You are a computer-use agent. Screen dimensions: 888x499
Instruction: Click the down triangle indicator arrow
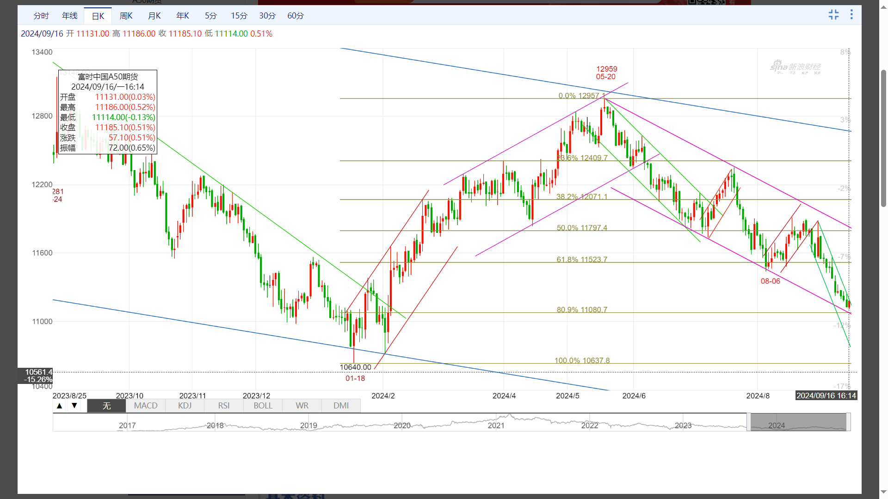[x=74, y=406]
